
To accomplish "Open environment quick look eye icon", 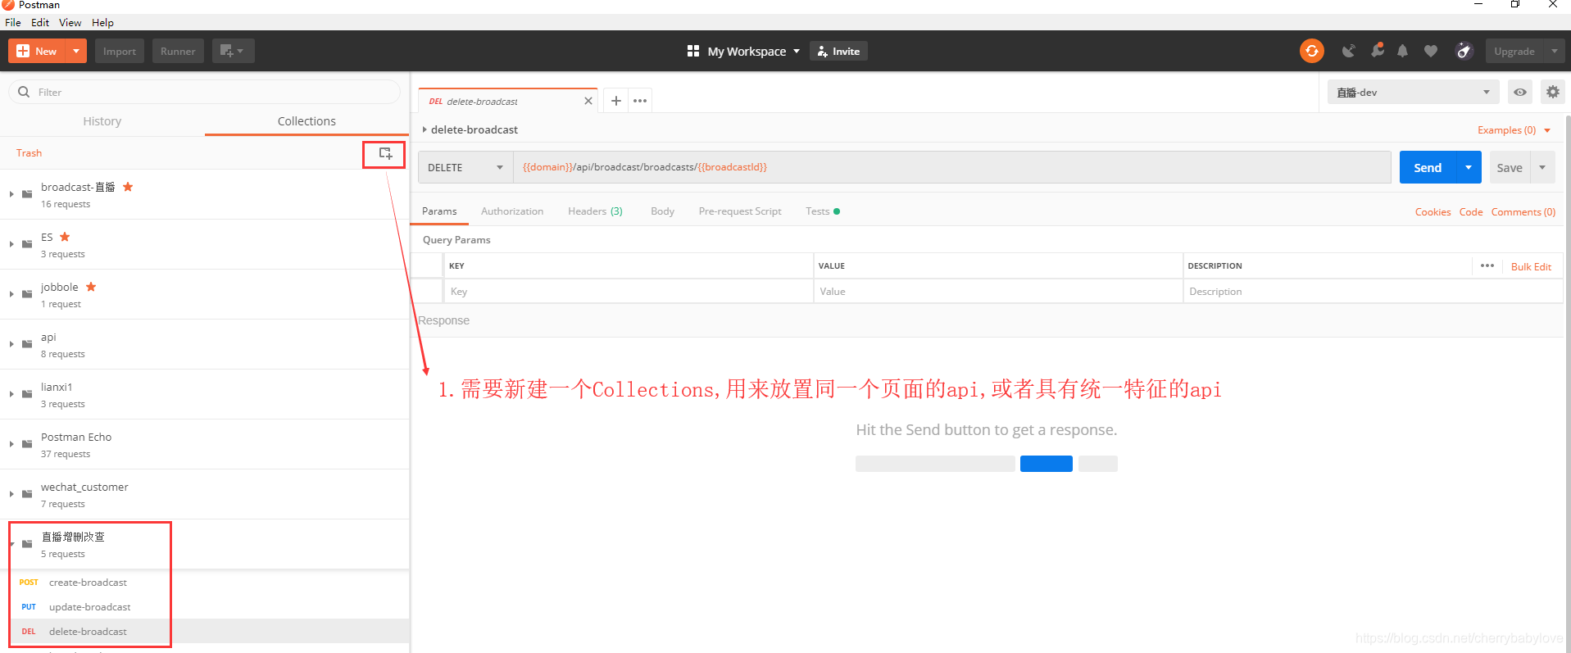I will pos(1519,92).
